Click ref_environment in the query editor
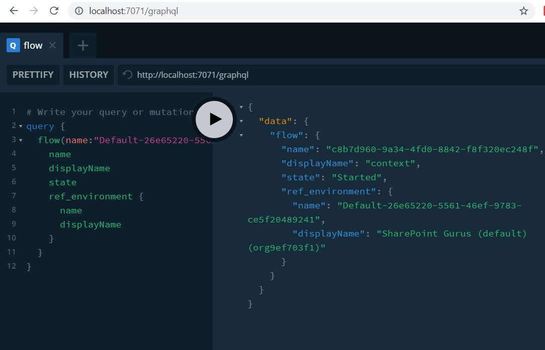Screen dimensions: 545x350 click(x=90, y=196)
